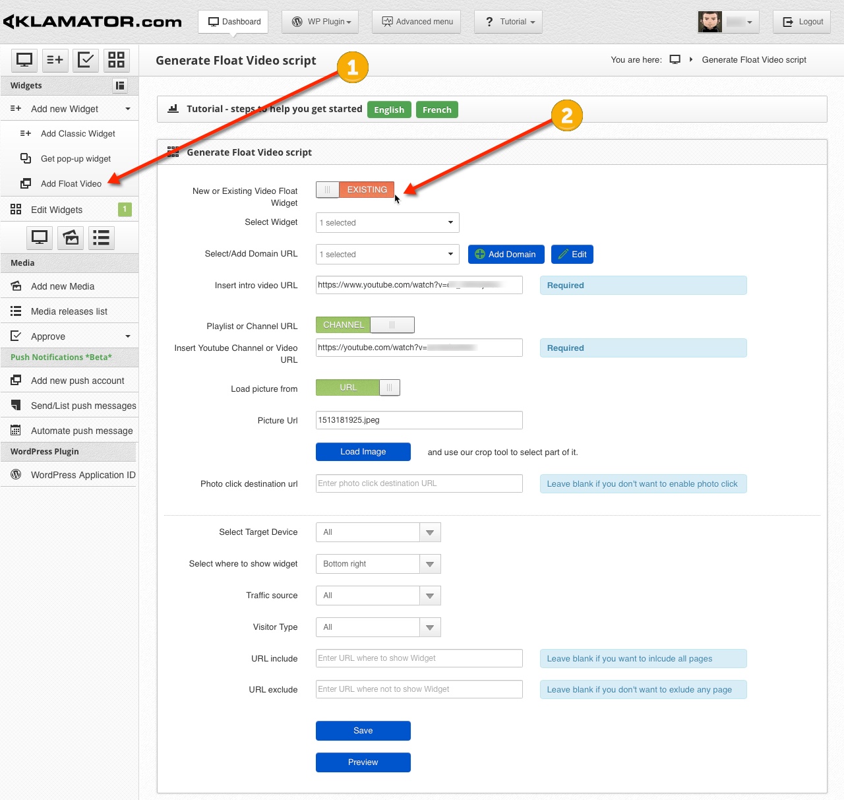Toggle the Widgets panel collapse icon
Image resolution: width=844 pixels, height=800 pixels.
120,86
